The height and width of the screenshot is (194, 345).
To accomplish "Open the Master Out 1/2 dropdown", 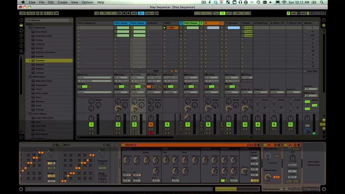I will [x=311, y=96].
